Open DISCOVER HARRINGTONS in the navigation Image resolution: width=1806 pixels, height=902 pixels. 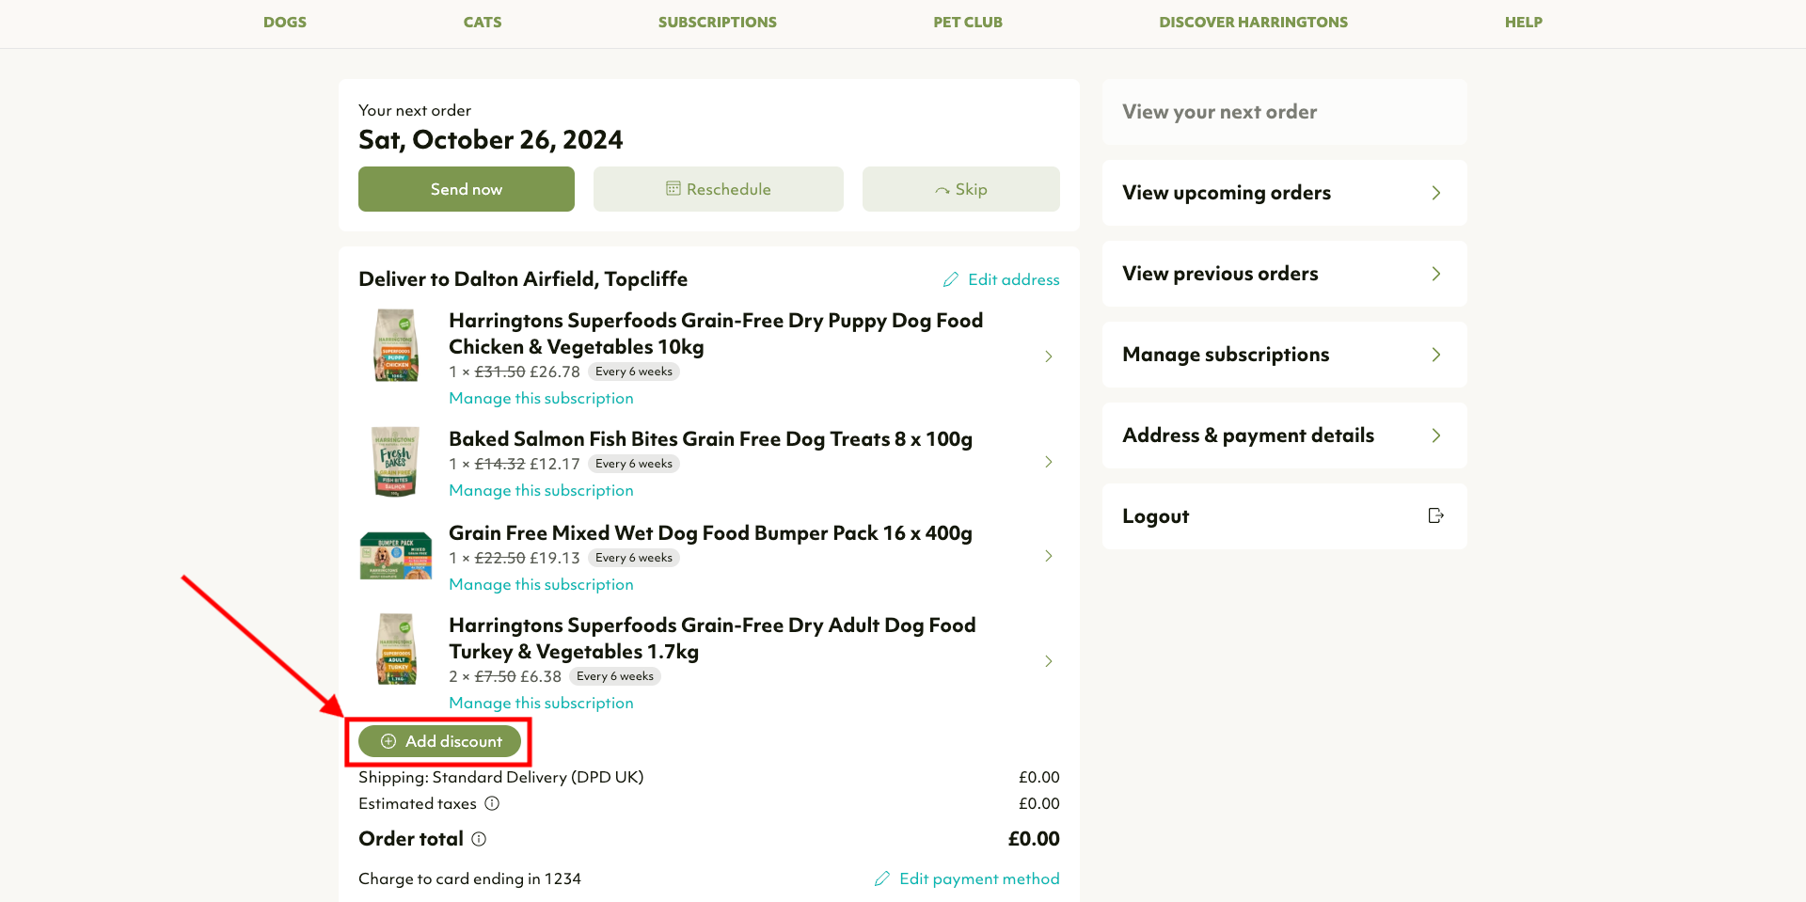click(x=1253, y=22)
